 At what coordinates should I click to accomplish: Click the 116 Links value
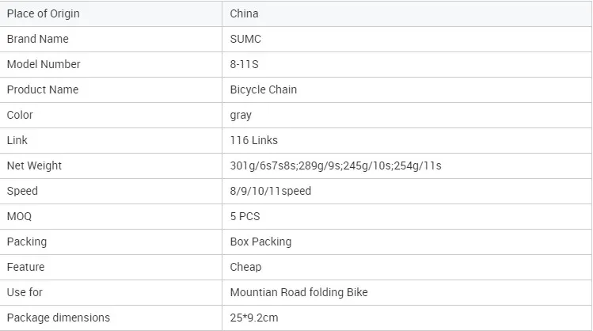[x=254, y=140]
